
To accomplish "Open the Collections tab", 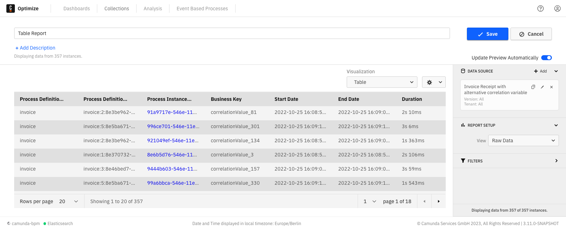I will (x=117, y=8).
